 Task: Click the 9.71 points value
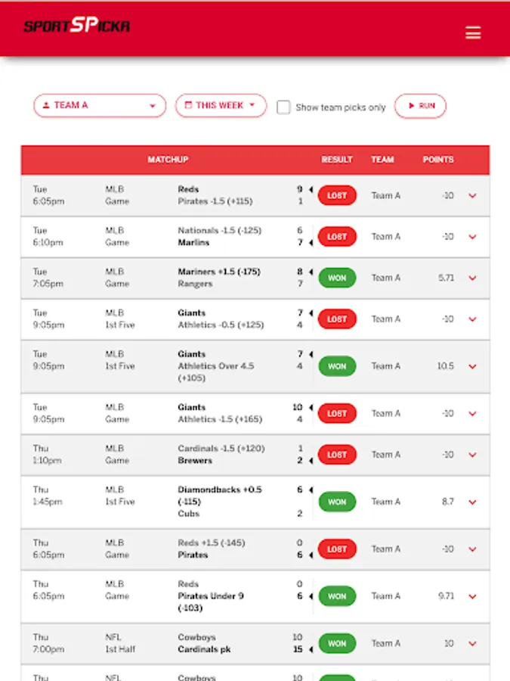click(446, 596)
